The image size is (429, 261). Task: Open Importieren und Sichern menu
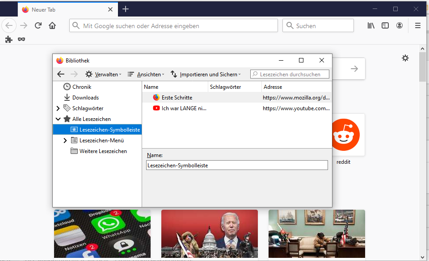tap(206, 75)
